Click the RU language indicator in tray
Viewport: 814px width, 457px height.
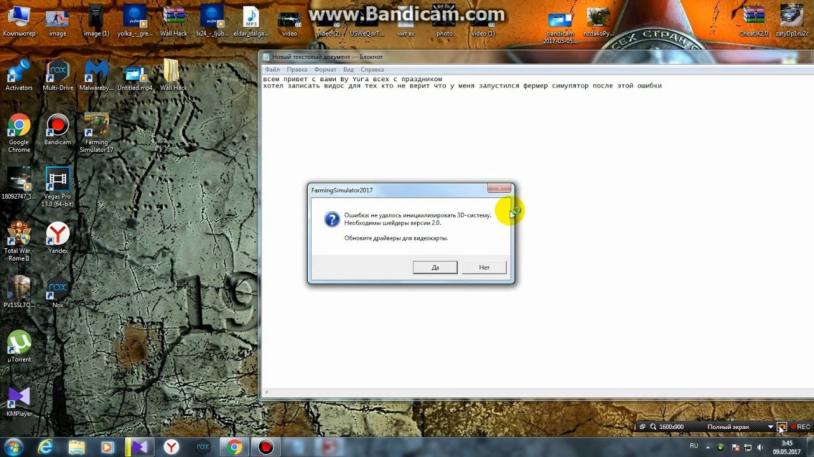click(x=694, y=446)
